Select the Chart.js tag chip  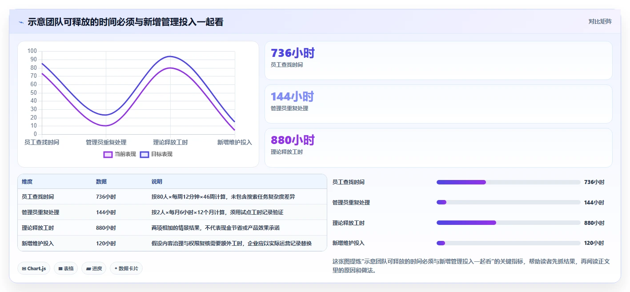(34, 268)
